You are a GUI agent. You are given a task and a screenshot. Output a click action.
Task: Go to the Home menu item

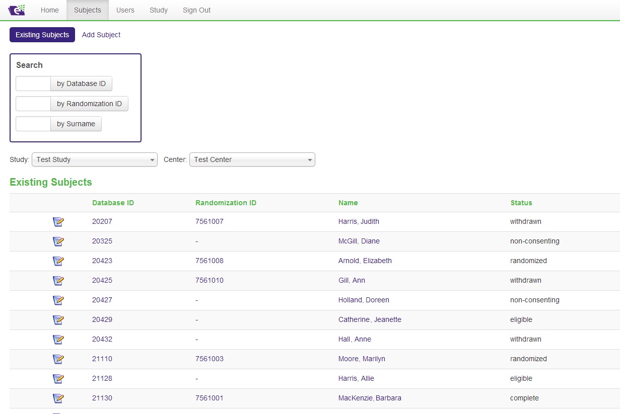click(x=50, y=10)
